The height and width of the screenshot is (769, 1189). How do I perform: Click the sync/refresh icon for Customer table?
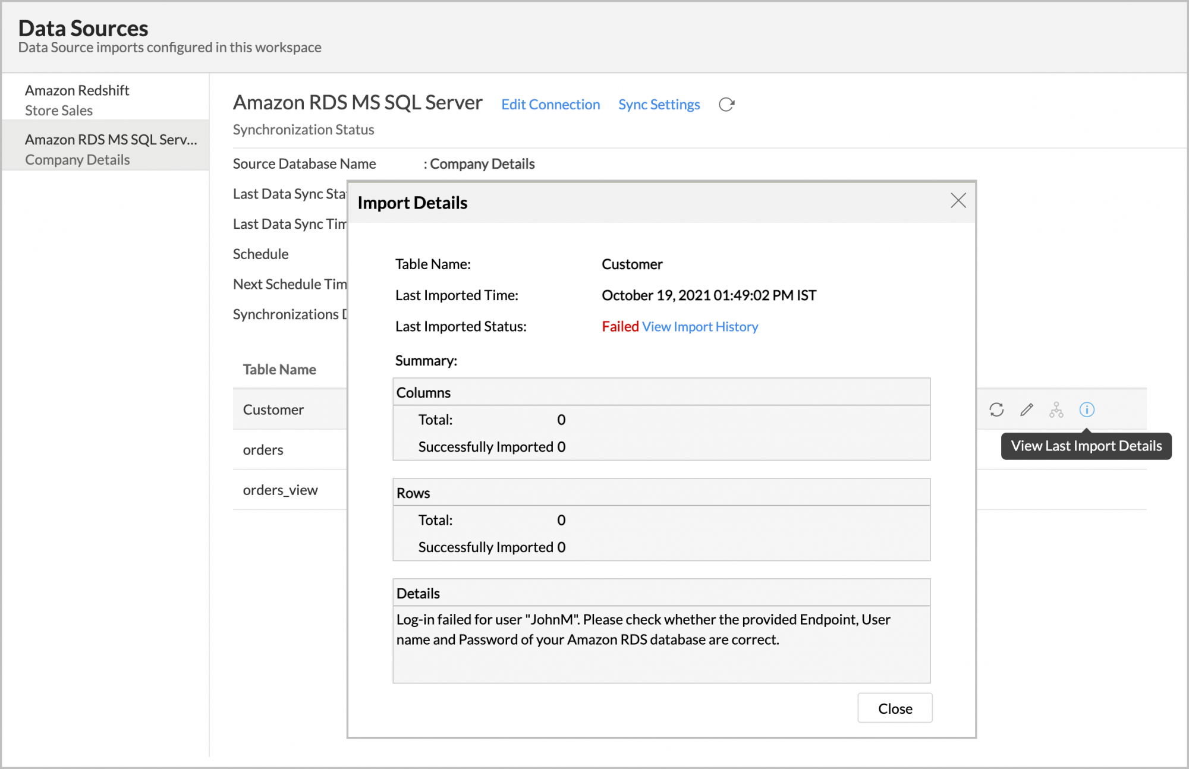(x=996, y=409)
